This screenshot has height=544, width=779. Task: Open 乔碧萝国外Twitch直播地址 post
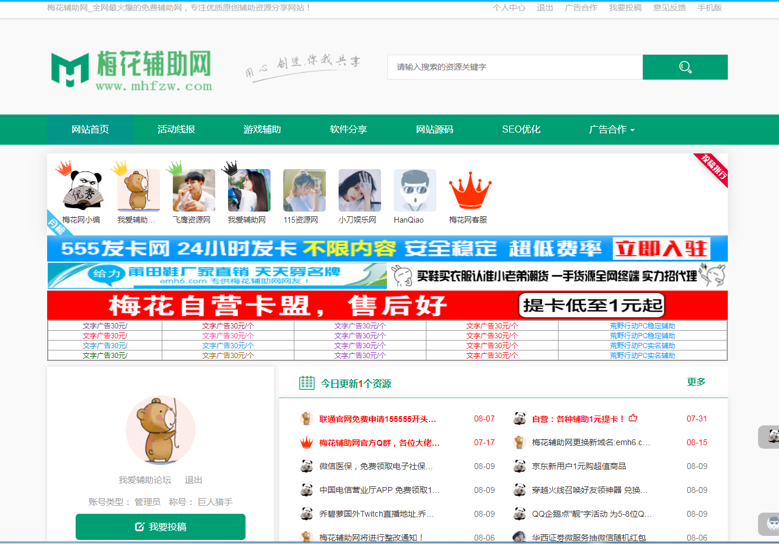click(x=376, y=514)
